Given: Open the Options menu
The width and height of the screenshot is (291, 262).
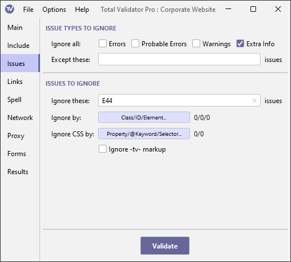Looking at the screenshot, I should [x=54, y=10].
